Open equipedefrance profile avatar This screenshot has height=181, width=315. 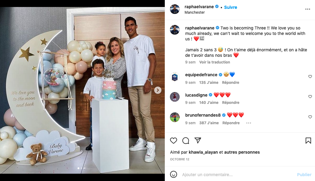[175, 77]
